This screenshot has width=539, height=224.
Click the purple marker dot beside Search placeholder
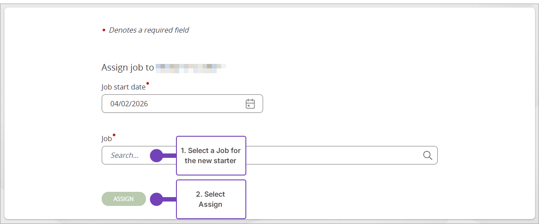(x=157, y=156)
